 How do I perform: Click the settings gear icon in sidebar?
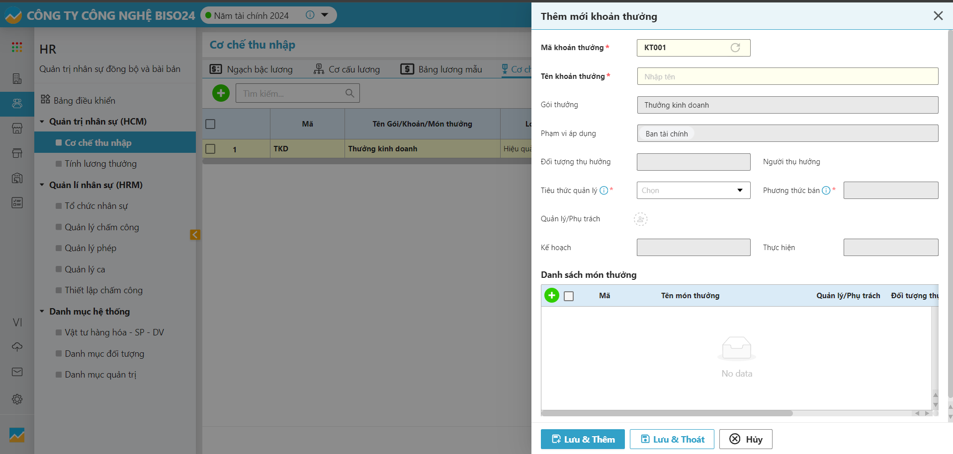(x=17, y=399)
